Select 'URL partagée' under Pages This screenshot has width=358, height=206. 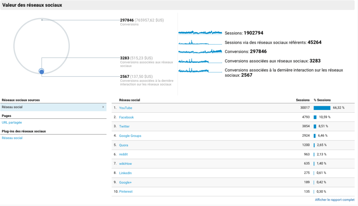pyautogui.click(x=12, y=123)
